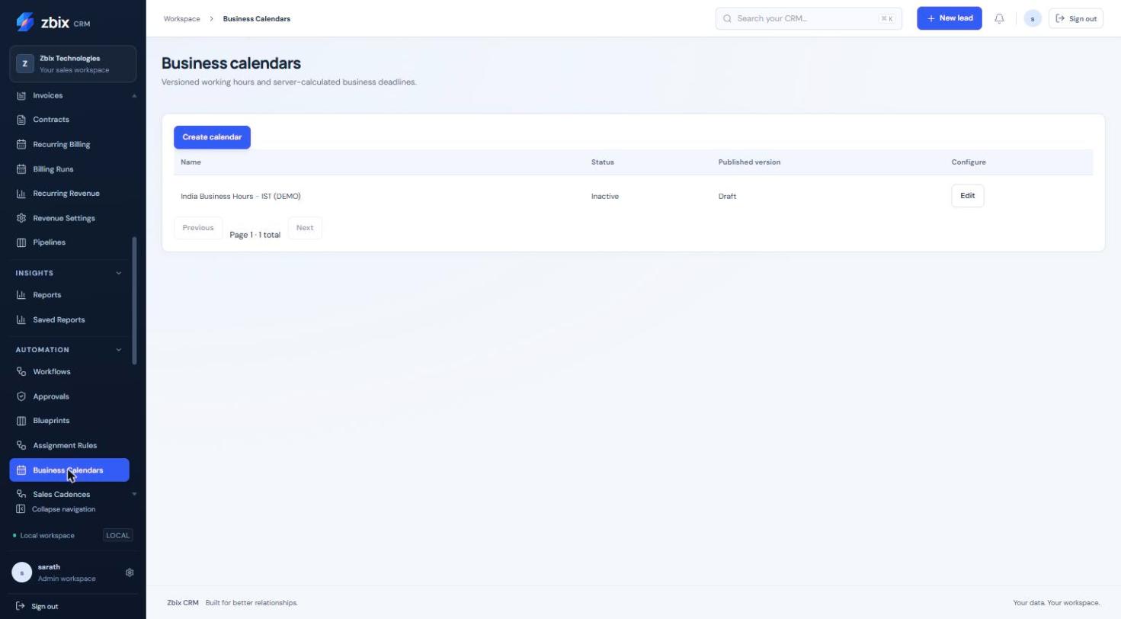Viewport: 1121px width, 619px height.
Task: Click Sign out in the top bar
Action: click(x=1076, y=18)
